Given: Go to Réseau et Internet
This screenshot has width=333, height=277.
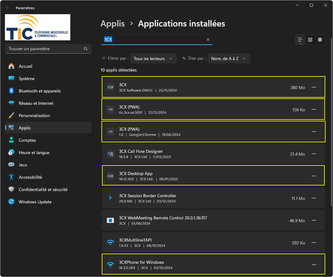Looking at the screenshot, I should pyautogui.click(x=48, y=103).
